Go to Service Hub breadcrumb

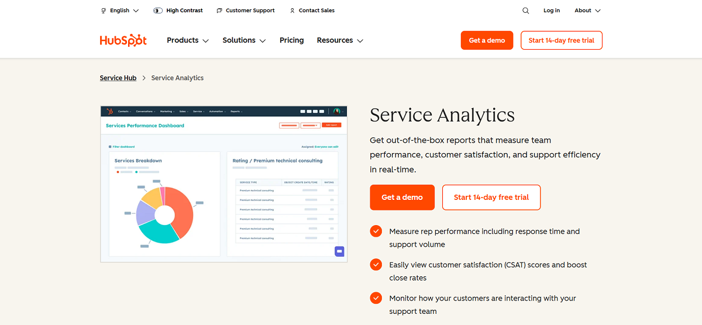(x=118, y=78)
